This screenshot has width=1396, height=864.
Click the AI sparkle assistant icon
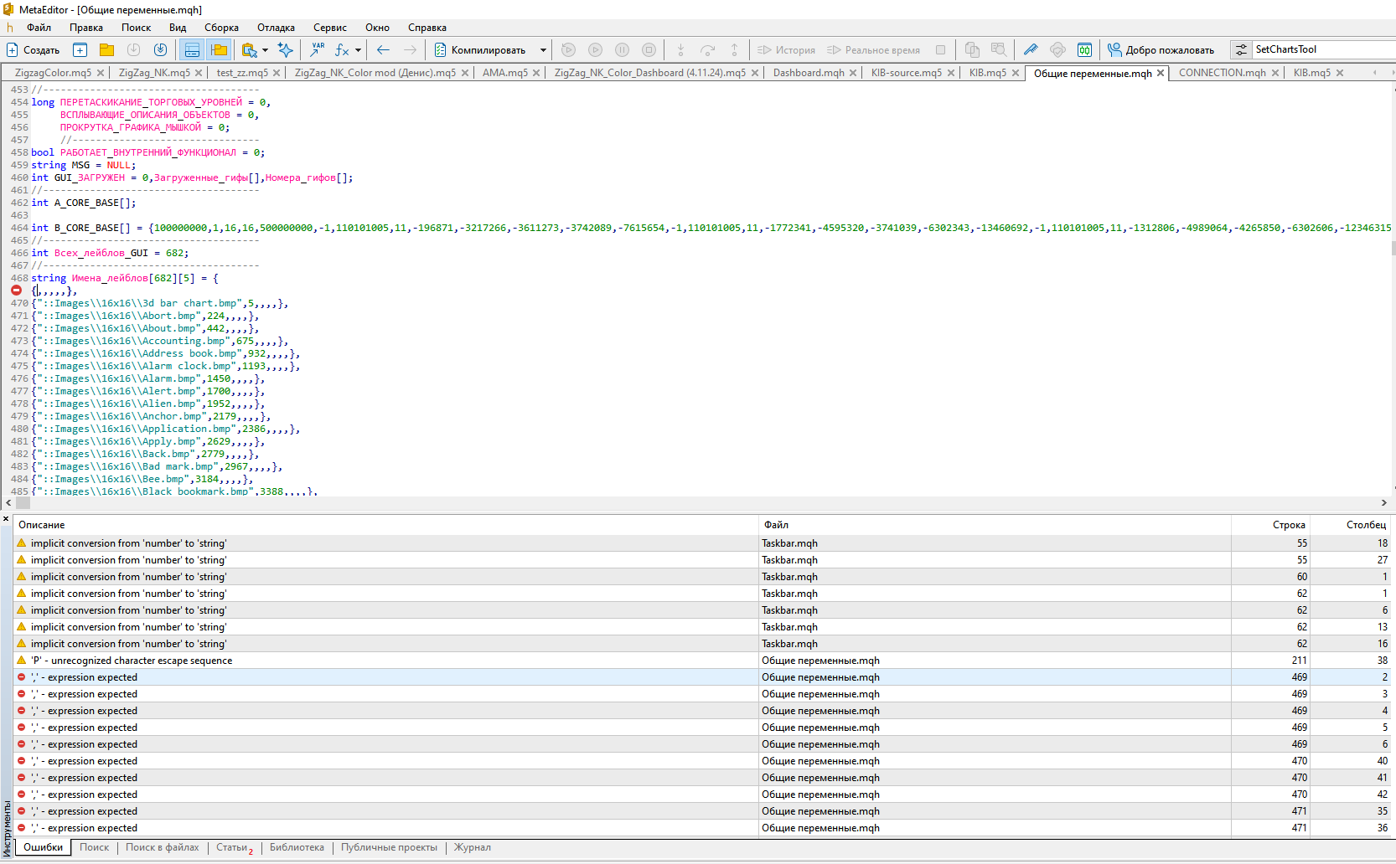286,50
